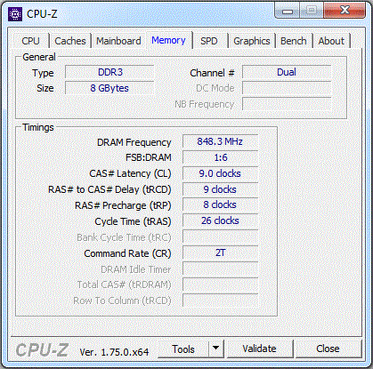Select the memory Type field showing DDR3
373x369 pixels.
(x=109, y=72)
